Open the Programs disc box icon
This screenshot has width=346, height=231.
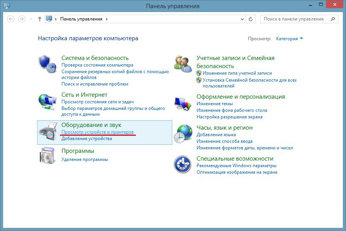coord(47,156)
